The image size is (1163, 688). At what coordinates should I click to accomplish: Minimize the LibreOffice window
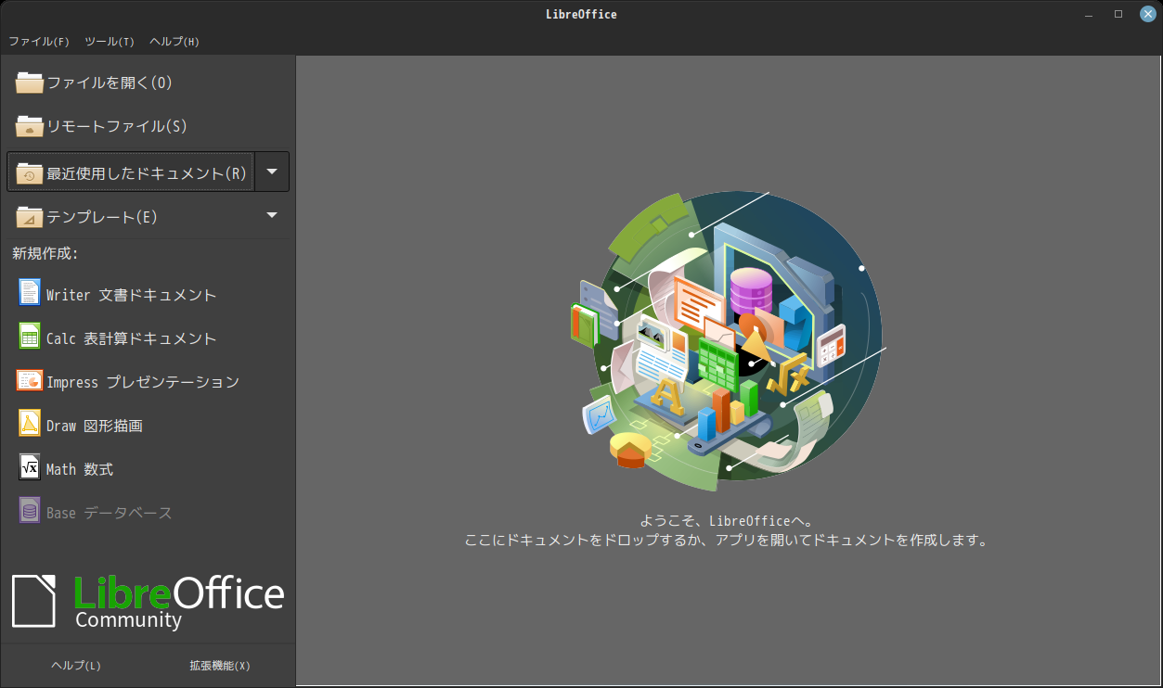[x=1089, y=14]
